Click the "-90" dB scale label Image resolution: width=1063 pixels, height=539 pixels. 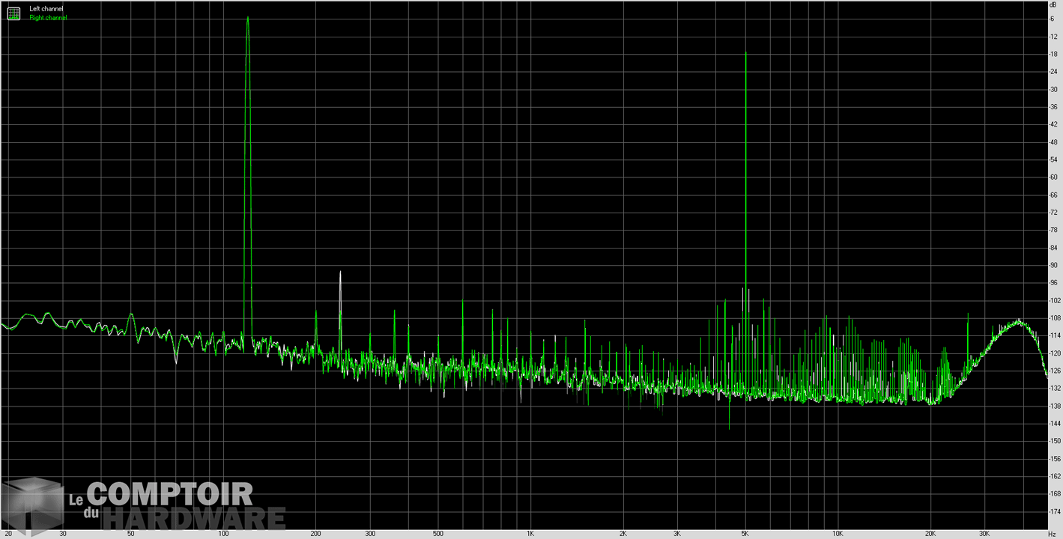(x=1055, y=265)
